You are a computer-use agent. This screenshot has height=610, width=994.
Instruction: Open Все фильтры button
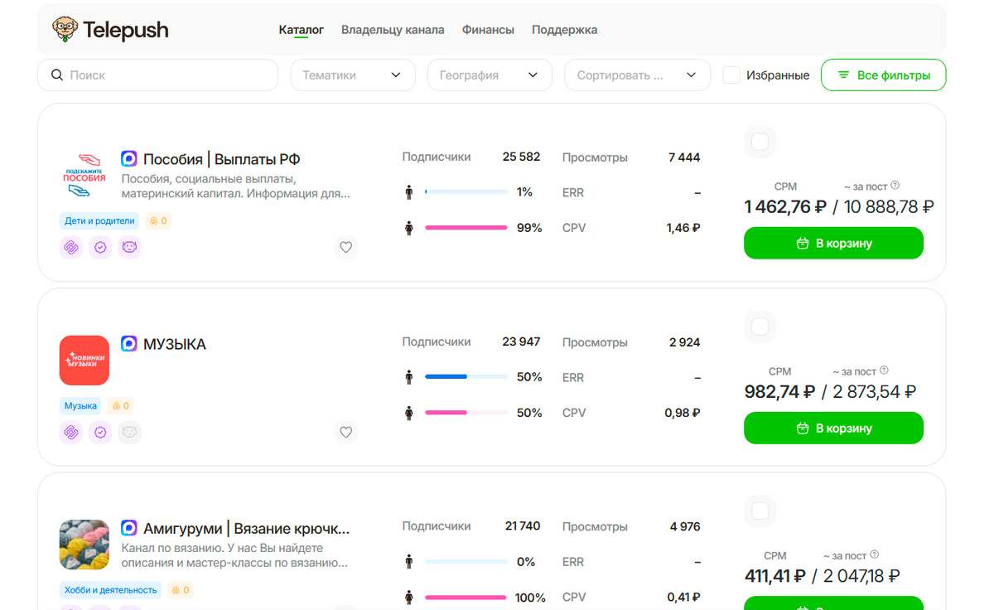[883, 75]
